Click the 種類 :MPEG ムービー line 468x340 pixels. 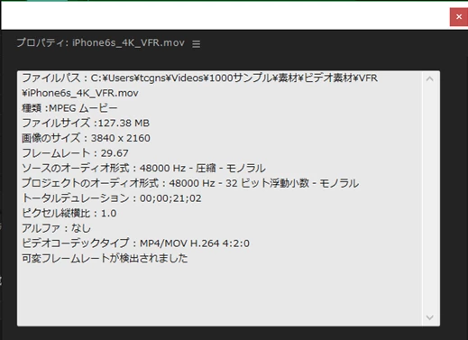click(69, 108)
